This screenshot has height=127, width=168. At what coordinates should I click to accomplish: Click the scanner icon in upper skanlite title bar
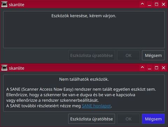tap(4, 5)
